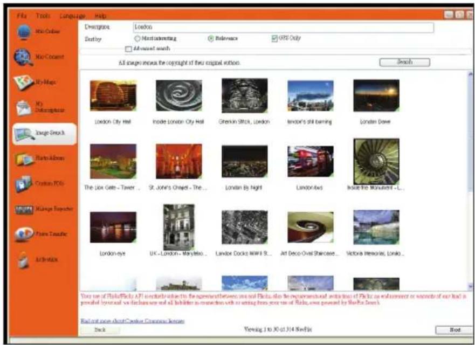475x345 pixels.
Task: Select the UK - London - Marylebone thumbnail
Action: [x=178, y=227]
